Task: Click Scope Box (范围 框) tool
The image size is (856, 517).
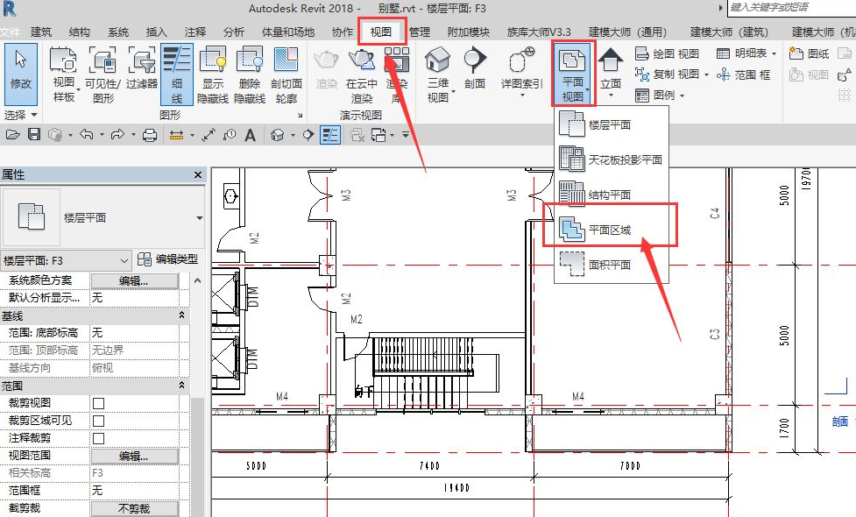Action: pyautogui.click(x=743, y=74)
